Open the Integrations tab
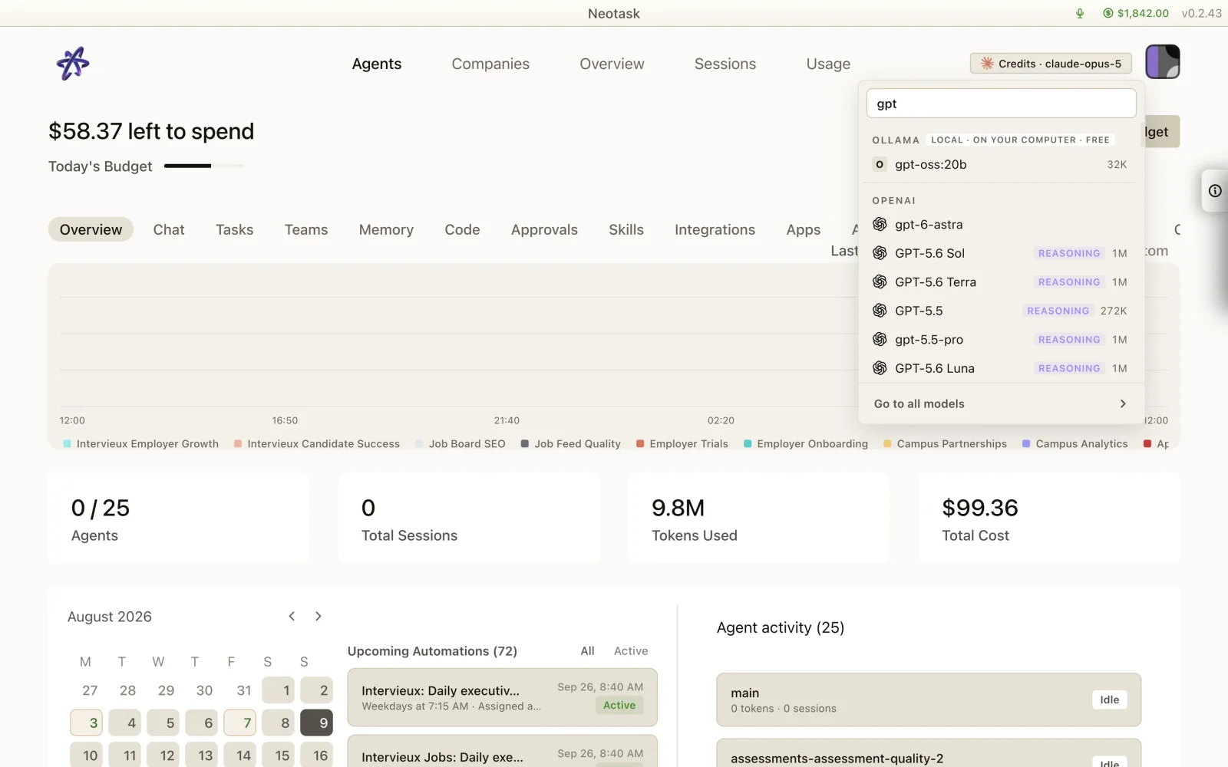Screen dimensions: 1228x767 (715, 229)
